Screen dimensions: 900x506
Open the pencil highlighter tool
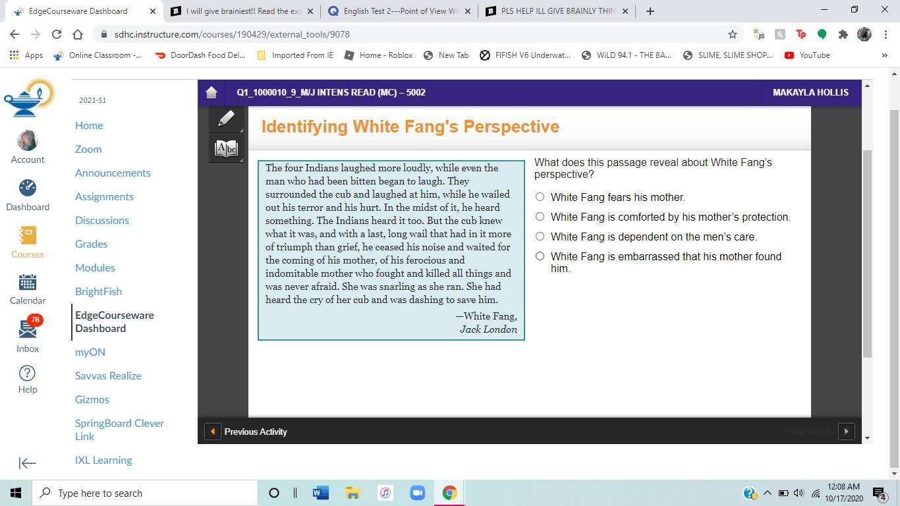coord(226,119)
